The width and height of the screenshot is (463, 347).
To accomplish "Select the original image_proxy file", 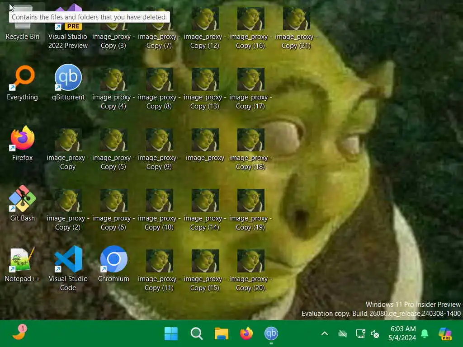I will [205, 145].
